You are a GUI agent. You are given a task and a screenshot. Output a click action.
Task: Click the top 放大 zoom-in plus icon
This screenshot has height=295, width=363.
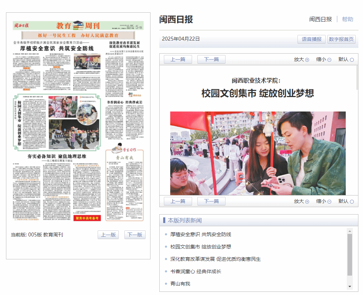[x=307, y=60]
